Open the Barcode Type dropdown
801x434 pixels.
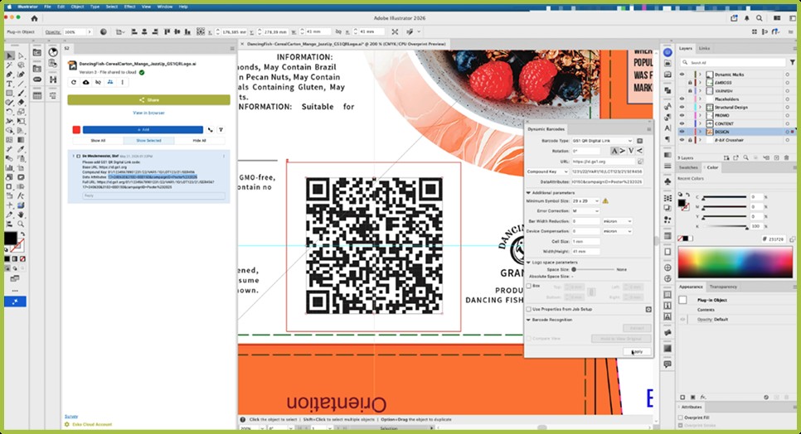point(602,141)
